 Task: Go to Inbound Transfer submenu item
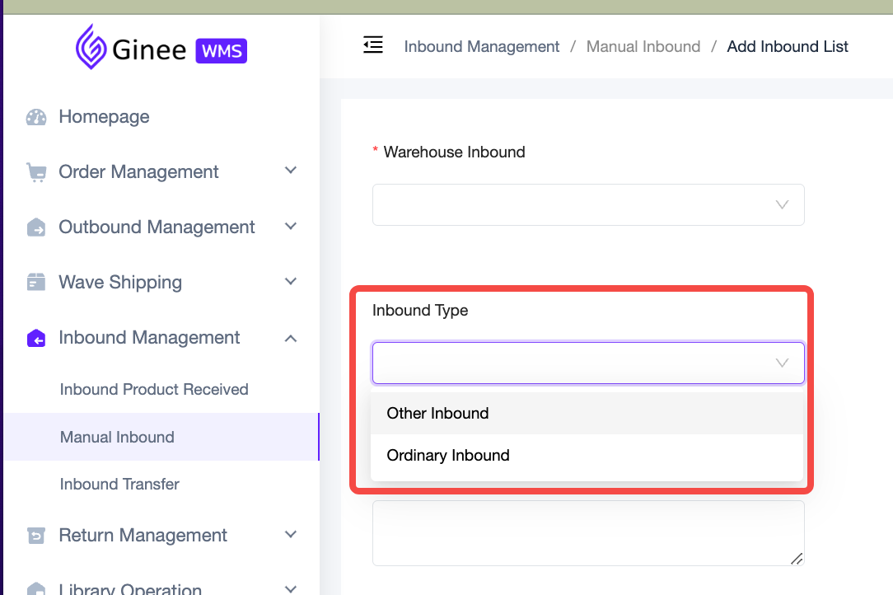[119, 485]
